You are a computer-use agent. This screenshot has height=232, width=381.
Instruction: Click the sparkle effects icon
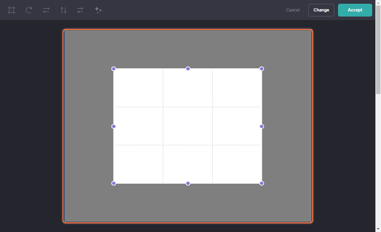[98, 10]
